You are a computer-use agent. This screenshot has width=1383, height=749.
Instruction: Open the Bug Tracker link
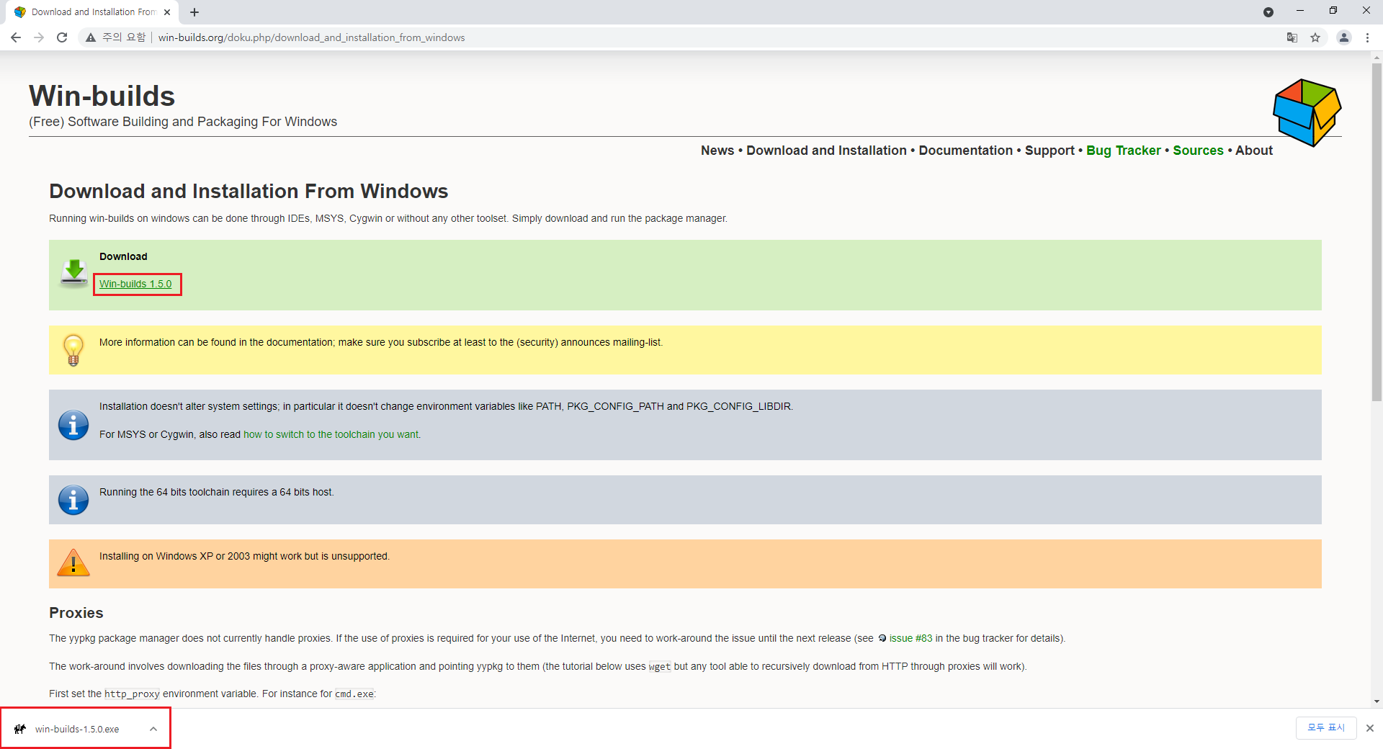1123,151
